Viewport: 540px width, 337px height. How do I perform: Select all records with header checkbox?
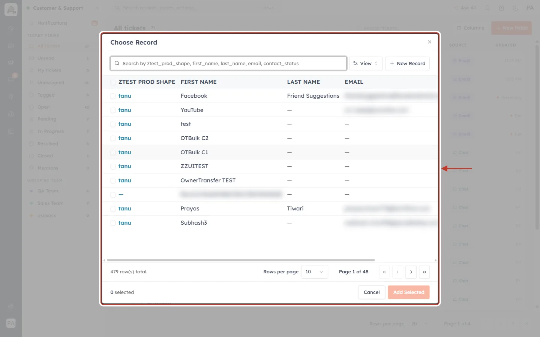(x=113, y=82)
